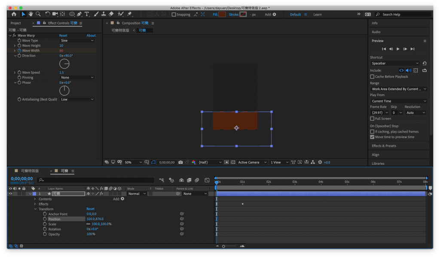Switch to 可樂特效版 timeline tab
This screenshot has height=257, width=440.
pyautogui.click(x=30, y=171)
